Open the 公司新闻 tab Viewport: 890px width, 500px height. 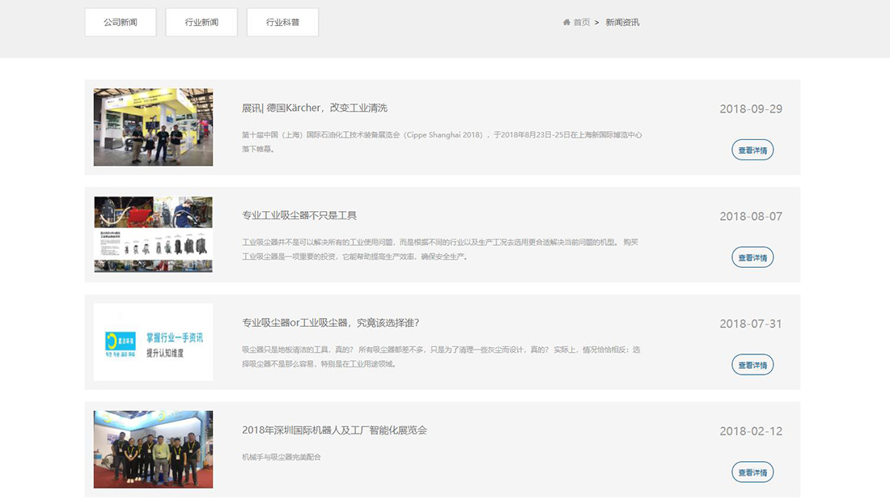[121, 22]
